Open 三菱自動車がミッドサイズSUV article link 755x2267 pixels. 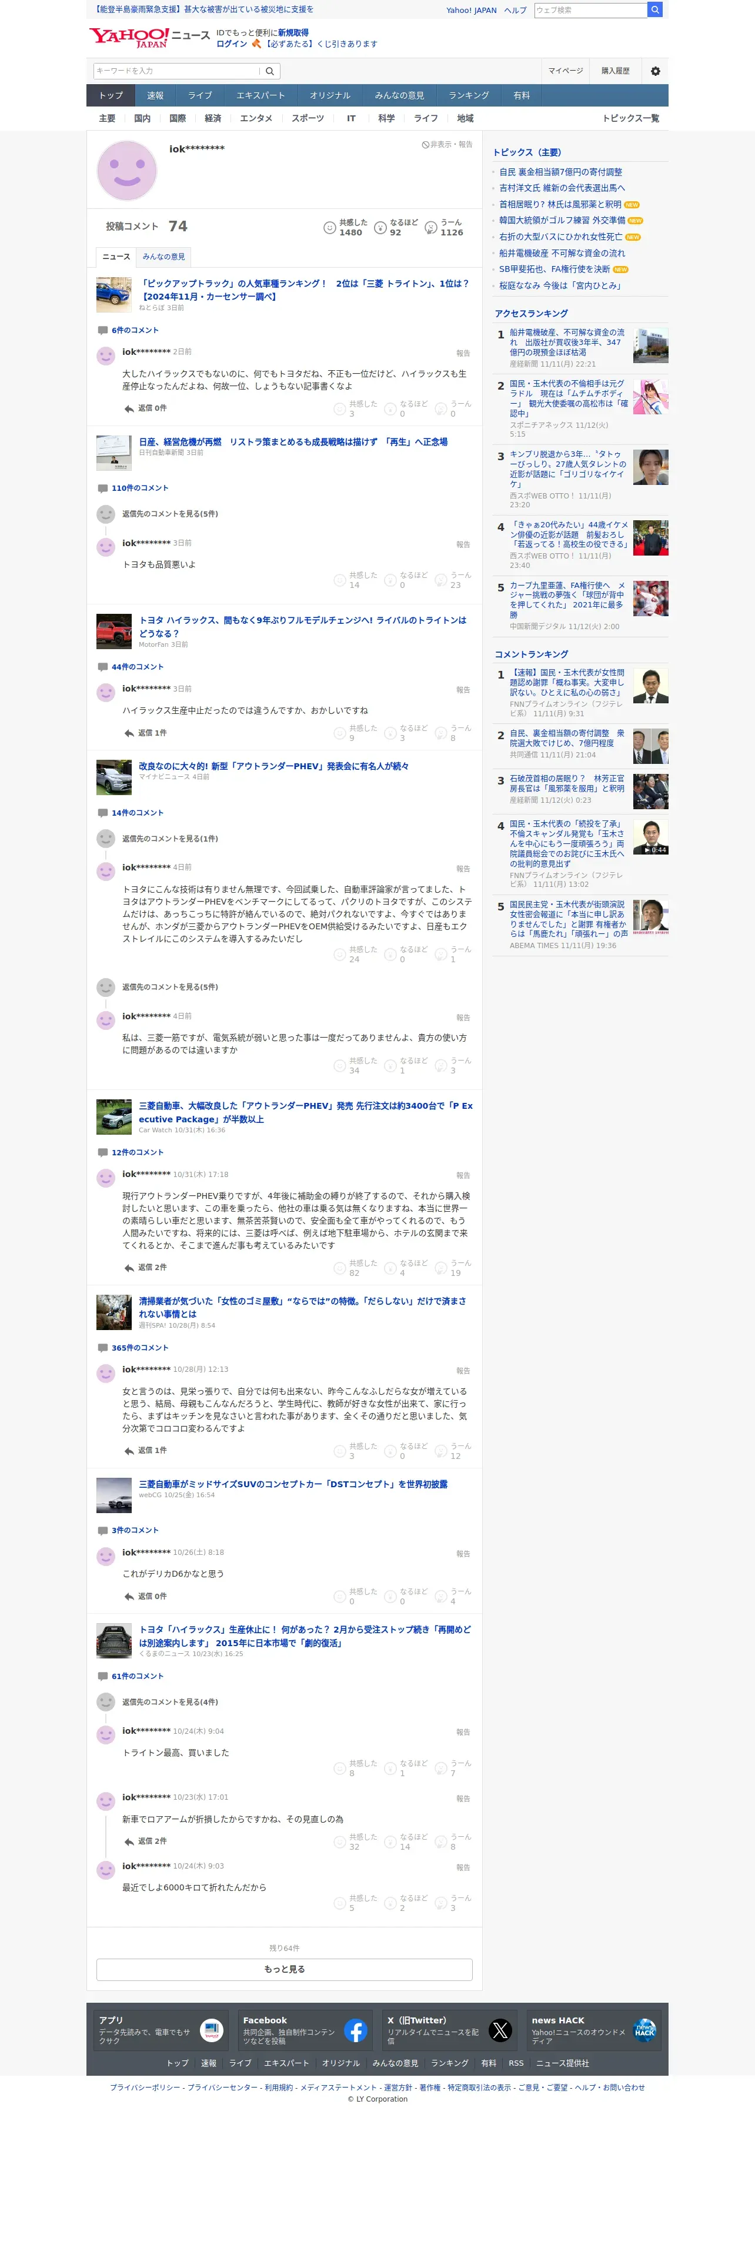point(293,1485)
